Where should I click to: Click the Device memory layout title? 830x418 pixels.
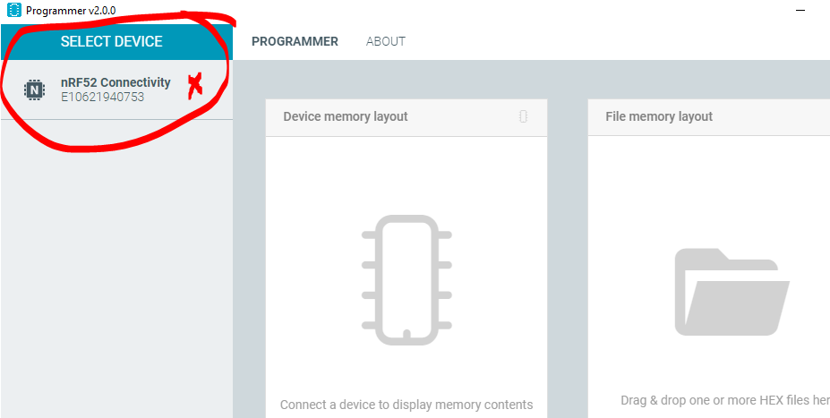click(346, 116)
